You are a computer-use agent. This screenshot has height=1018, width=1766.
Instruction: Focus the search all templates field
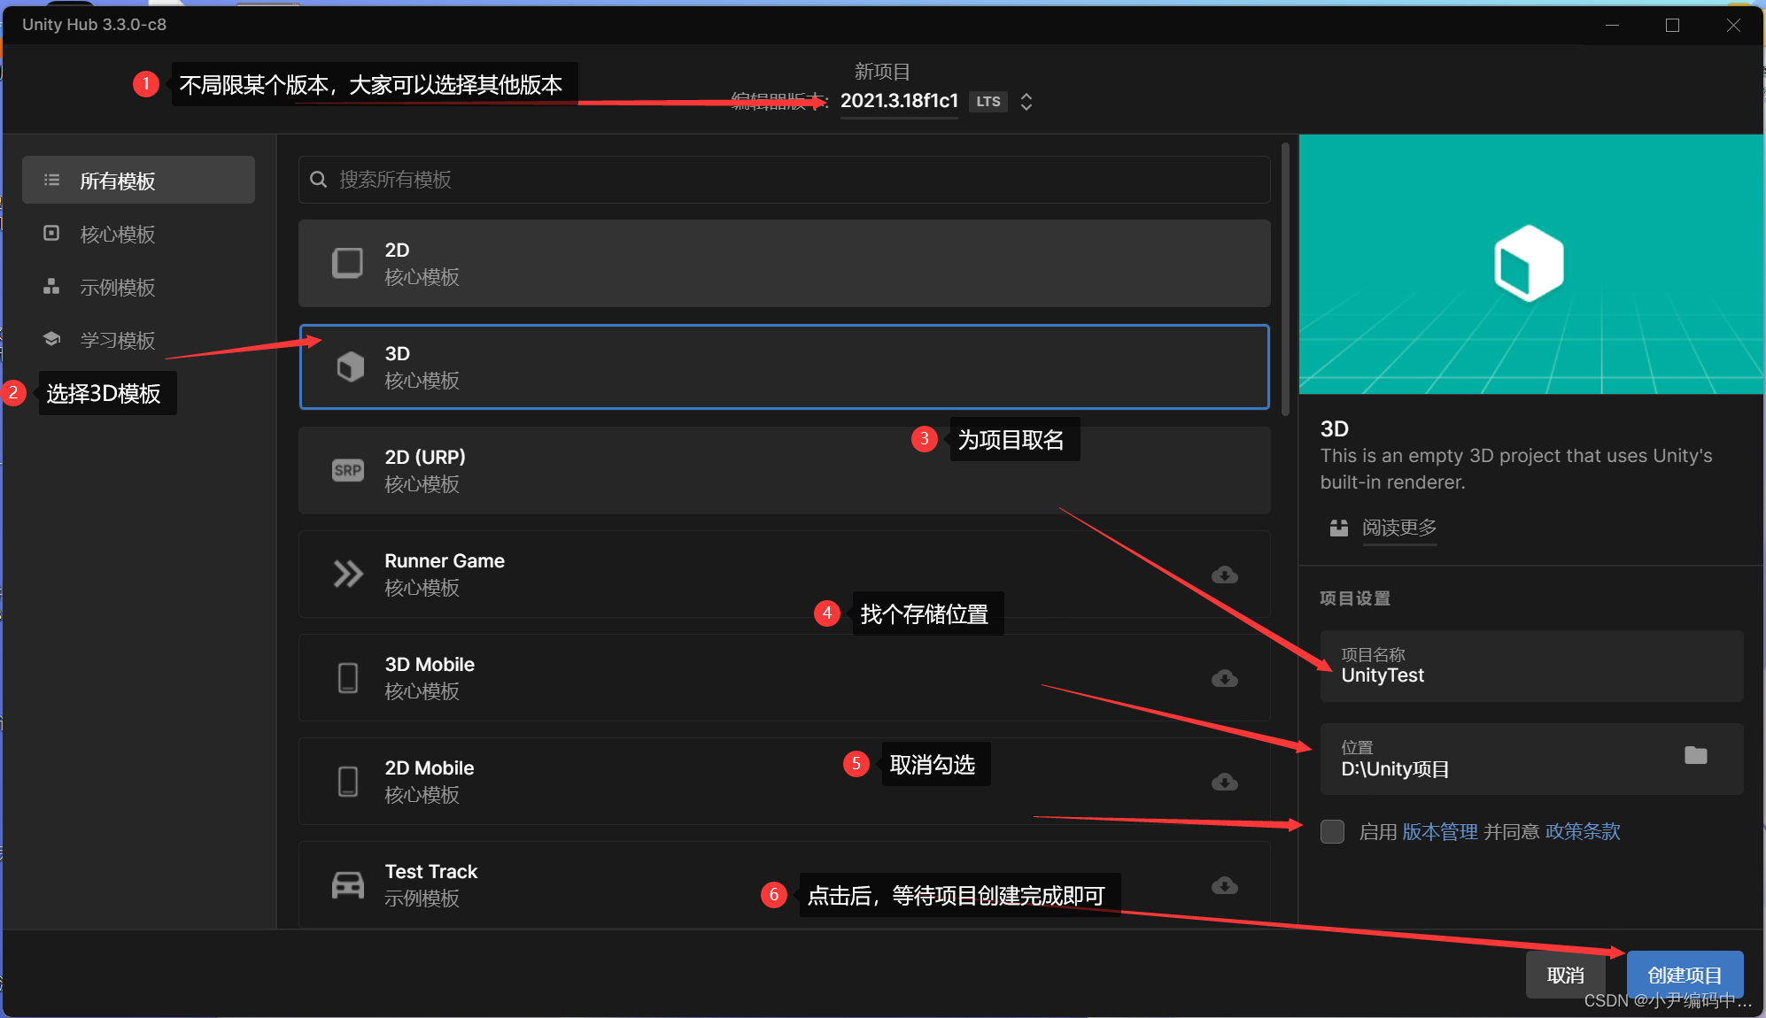coord(784,180)
